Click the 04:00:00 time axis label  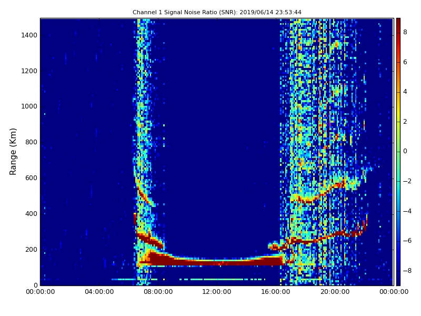pyautogui.click(x=99, y=292)
